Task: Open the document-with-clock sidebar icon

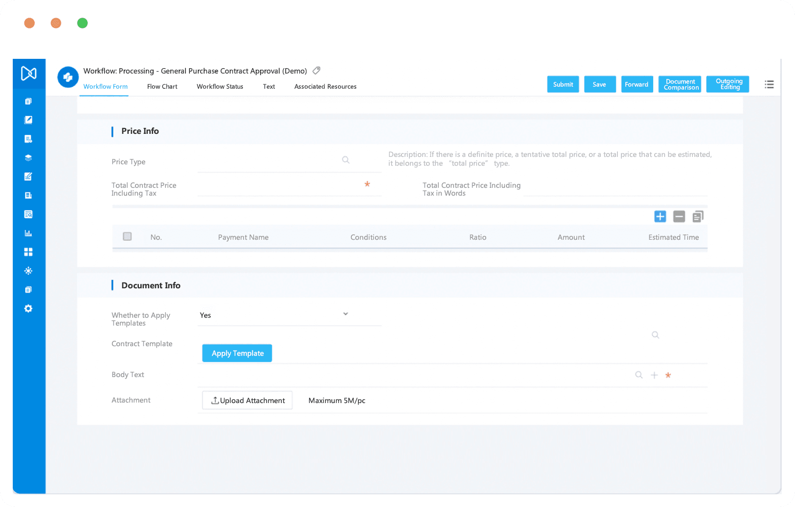Action: (28, 139)
